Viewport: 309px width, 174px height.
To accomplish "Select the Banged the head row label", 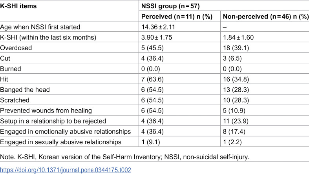I will point(25,90).
